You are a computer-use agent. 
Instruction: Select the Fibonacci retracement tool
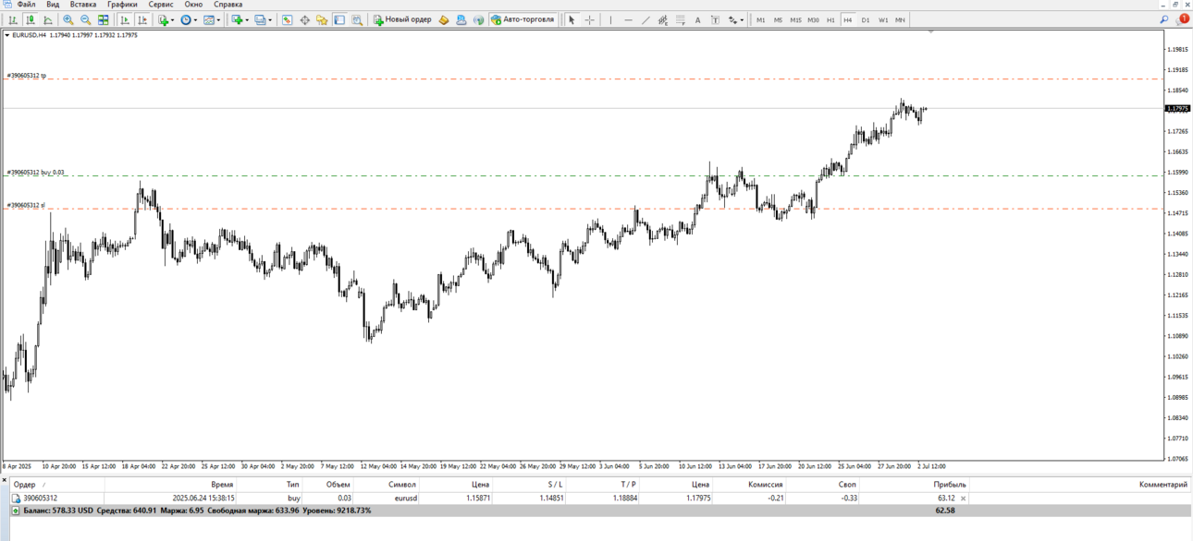[681, 19]
